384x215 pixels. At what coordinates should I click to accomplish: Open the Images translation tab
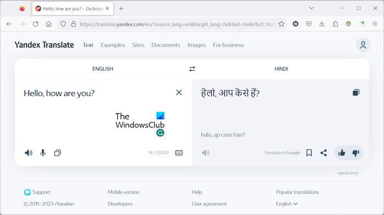click(x=196, y=45)
